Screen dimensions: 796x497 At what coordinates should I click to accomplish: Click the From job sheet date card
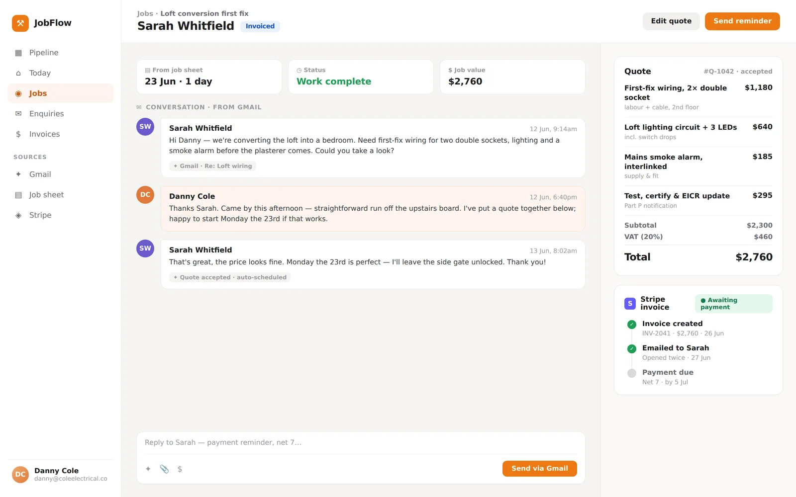(209, 77)
